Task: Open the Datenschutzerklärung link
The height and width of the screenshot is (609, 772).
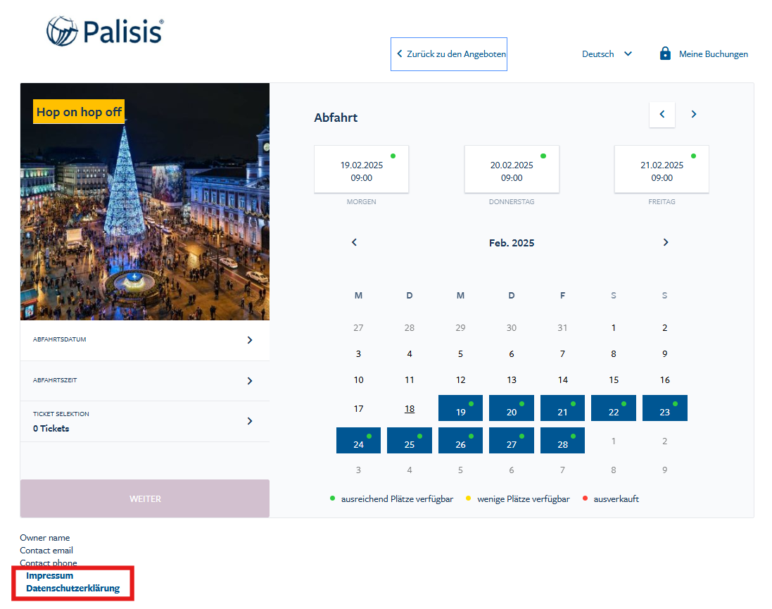Action: point(73,589)
